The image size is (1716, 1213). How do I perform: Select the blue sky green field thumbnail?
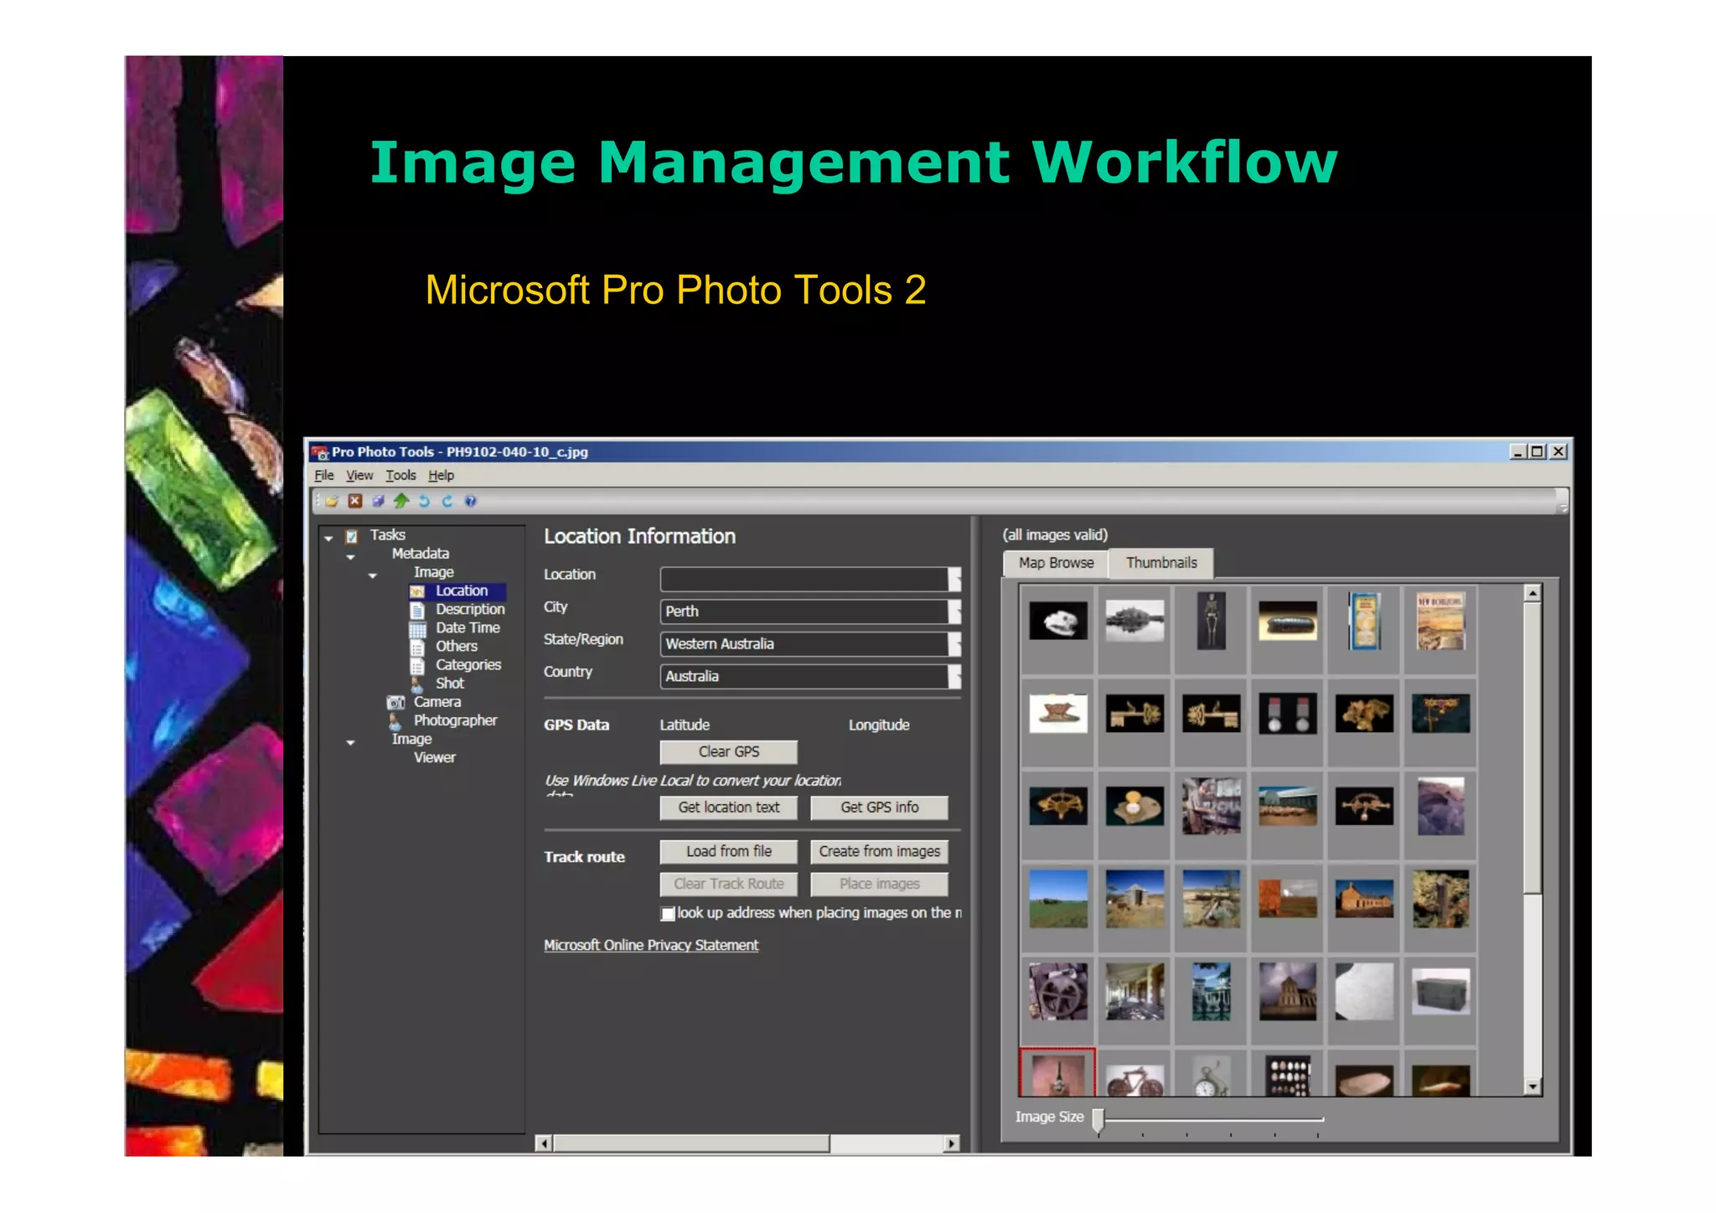pyautogui.click(x=1058, y=899)
